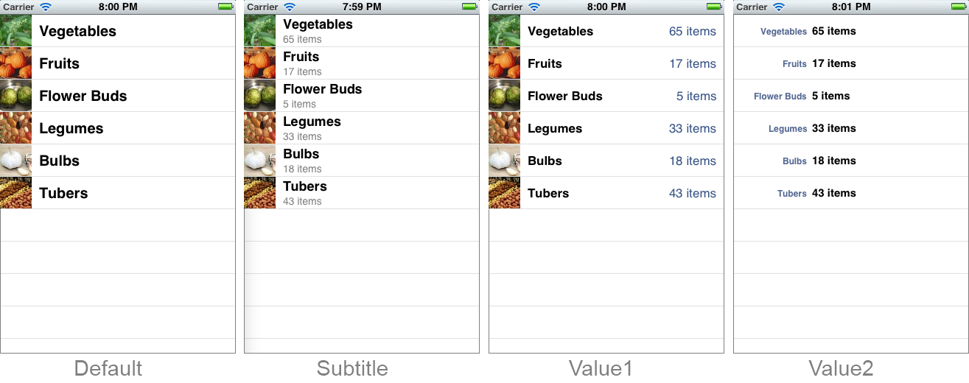969x383 pixels.
Task: Tap the Tubers thumbnail in the Value1 list
Action: click(x=505, y=193)
